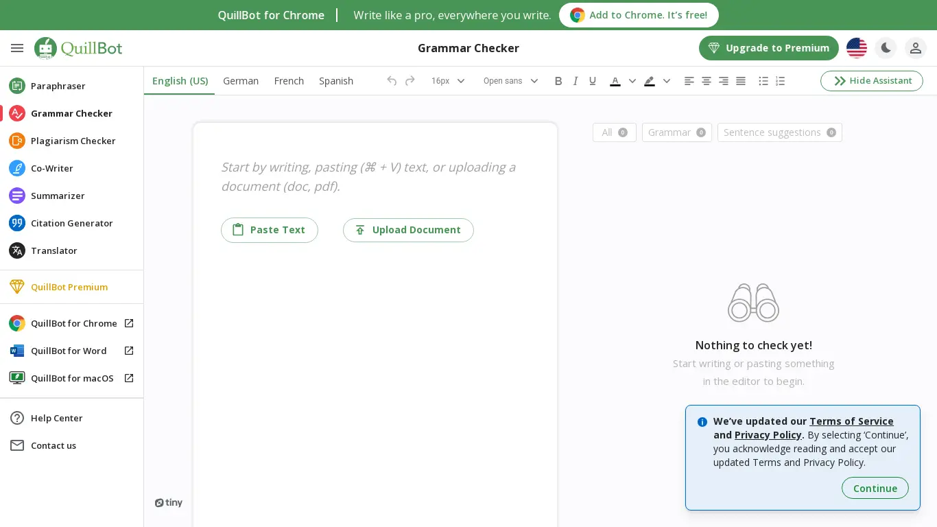Align text right
The width and height of the screenshot is (937, 527).
[724, 81]
